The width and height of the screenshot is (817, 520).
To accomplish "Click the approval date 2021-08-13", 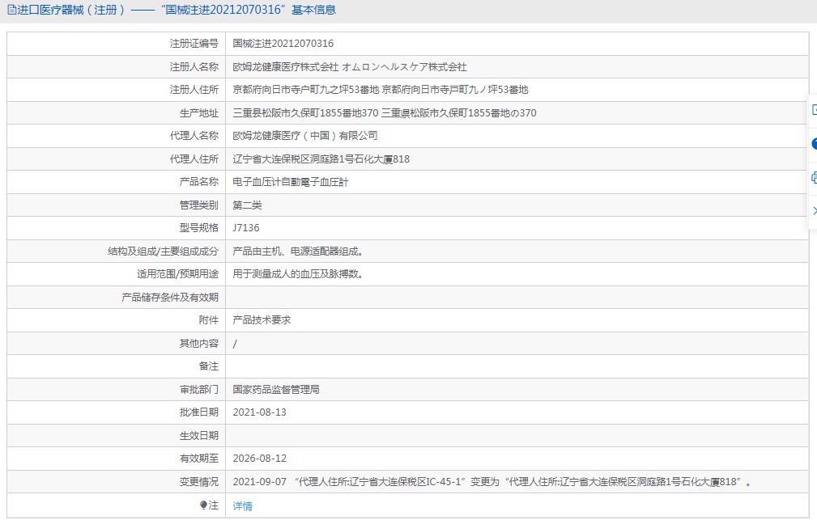I will [x=259, y=412].
